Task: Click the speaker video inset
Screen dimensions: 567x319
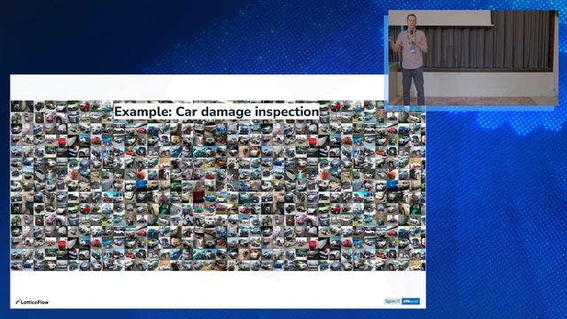Action: (x=473, y=58)
